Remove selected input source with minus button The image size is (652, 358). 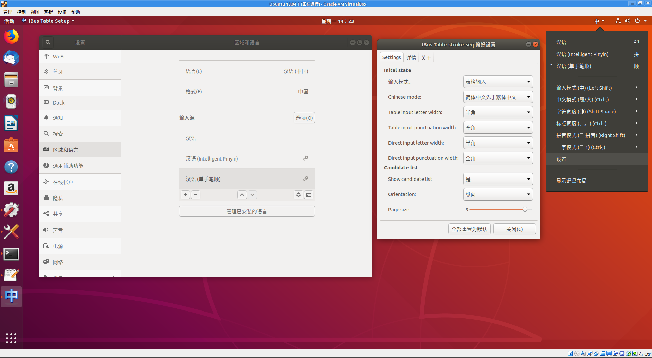[x=196, y=195]
